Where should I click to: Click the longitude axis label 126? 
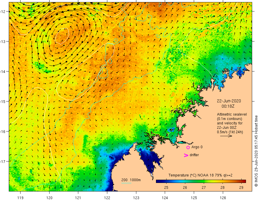[x=223, y=198]
